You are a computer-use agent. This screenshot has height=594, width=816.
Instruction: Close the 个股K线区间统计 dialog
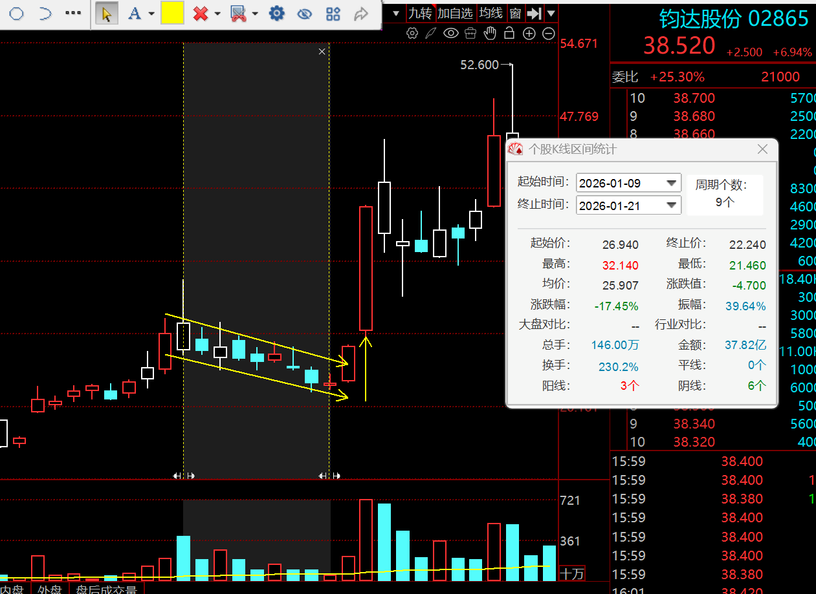tap(762, 149)
